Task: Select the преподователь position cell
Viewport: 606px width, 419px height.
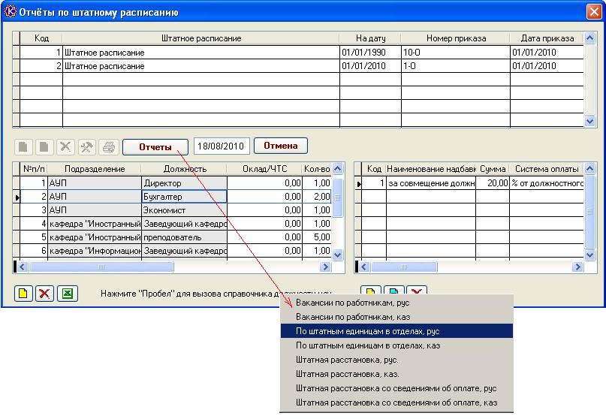Action: point(184,237)
